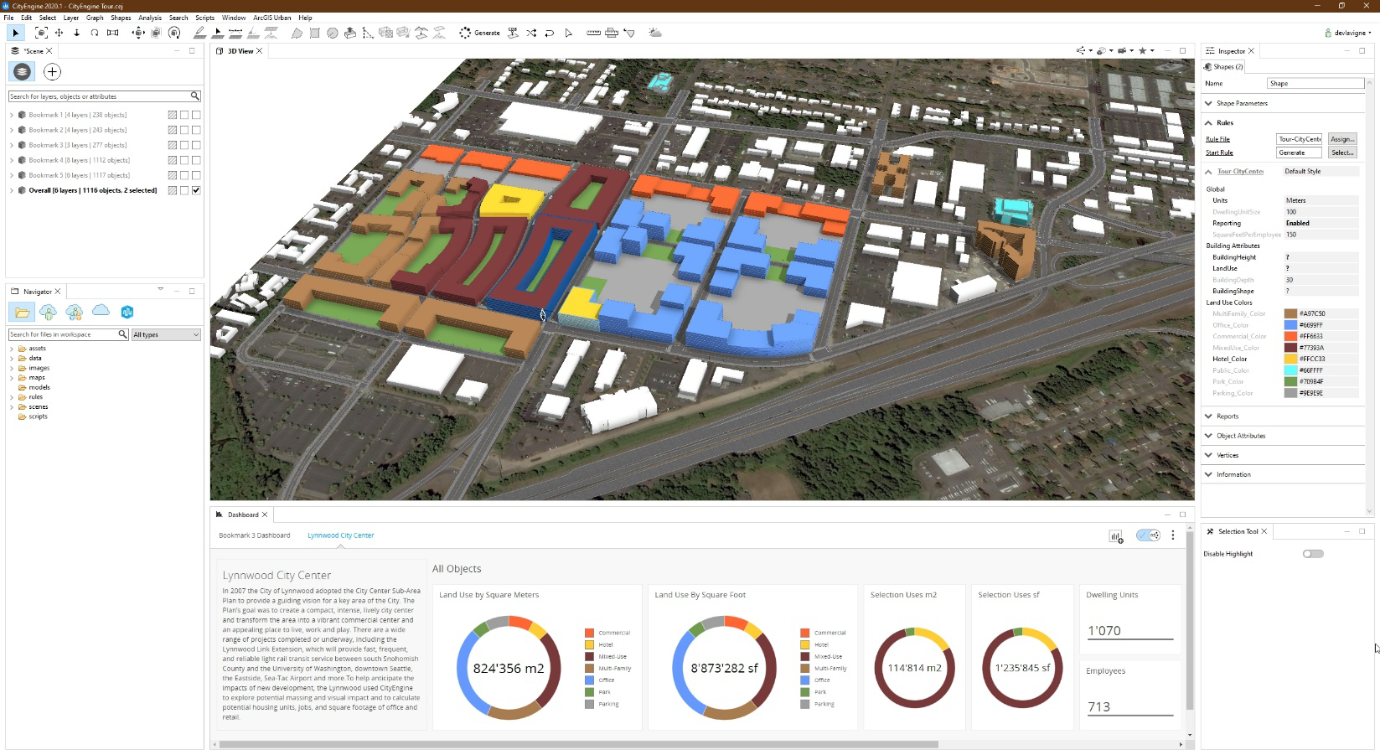Open the sun and cloud lighting settings

tap(655, 33)
